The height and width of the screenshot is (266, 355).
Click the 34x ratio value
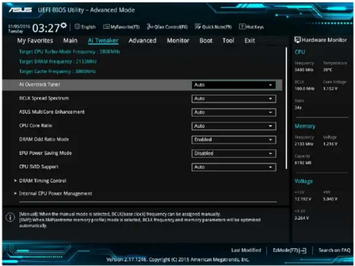298,108
